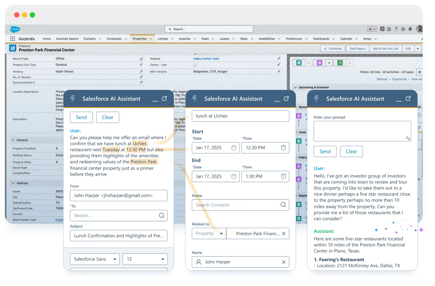Screen dimensions: 435x286
Task: Switch to the Deals tab
Action: tap(205, 39)
